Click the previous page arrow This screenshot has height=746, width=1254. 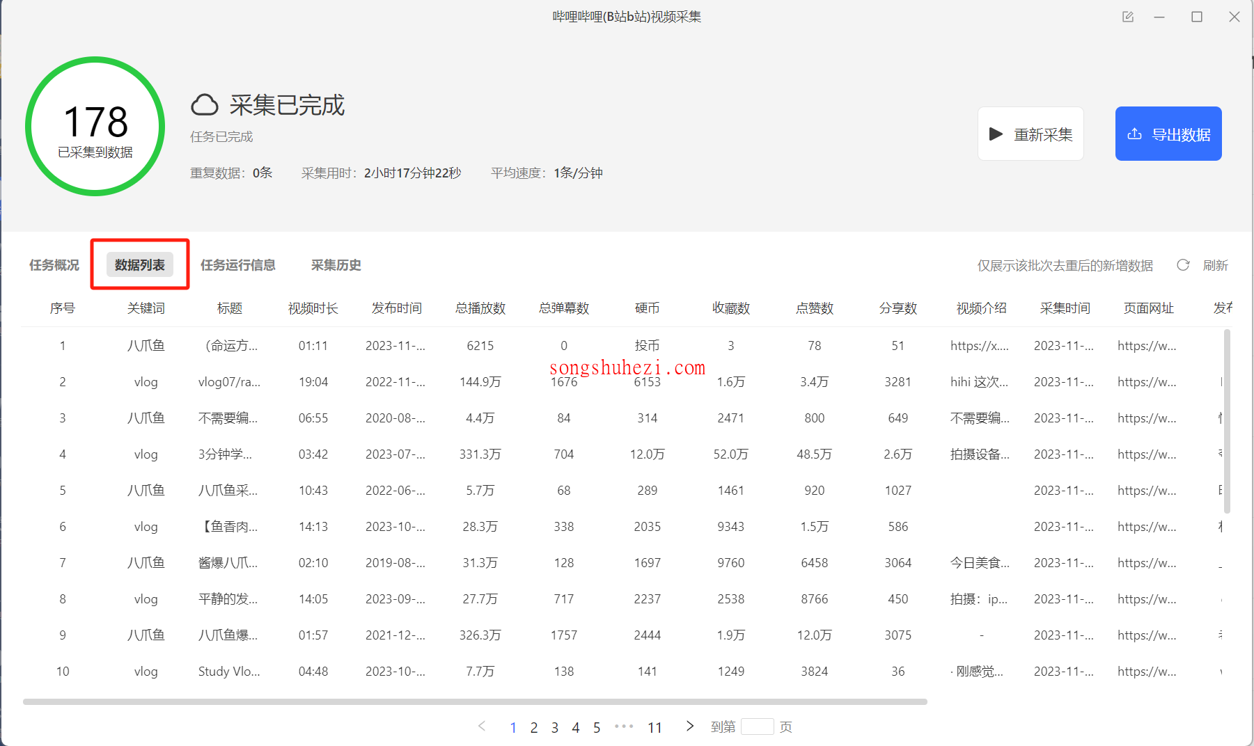click(482, 726)
